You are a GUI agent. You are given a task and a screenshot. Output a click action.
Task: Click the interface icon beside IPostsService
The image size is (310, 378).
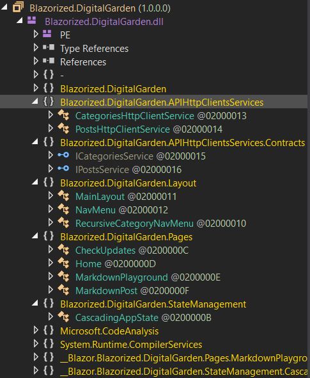point(63,168)
